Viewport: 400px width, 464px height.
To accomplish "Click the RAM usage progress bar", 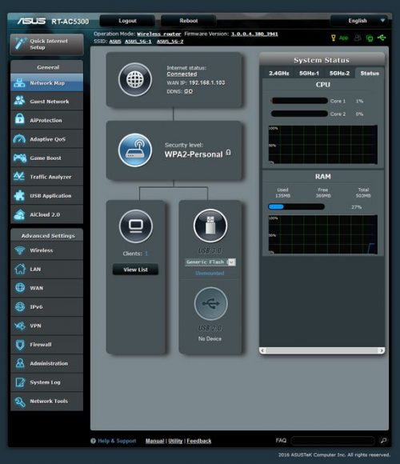I will tap(297, 207).
